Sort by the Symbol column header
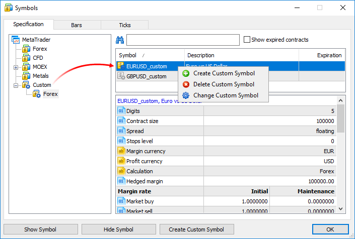 click(x=151, y=55)
